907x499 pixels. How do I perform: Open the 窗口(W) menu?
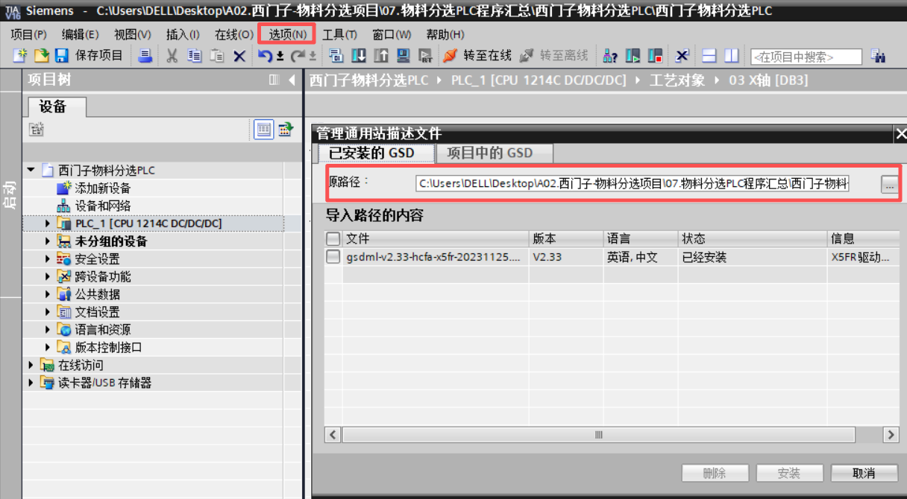pos(392,34)
